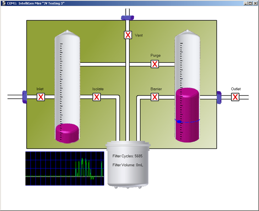Maximize the IntelliGen Mini window
Image resolution: width=259 pixels, height=211 pixels.
[x=250, y=3]
